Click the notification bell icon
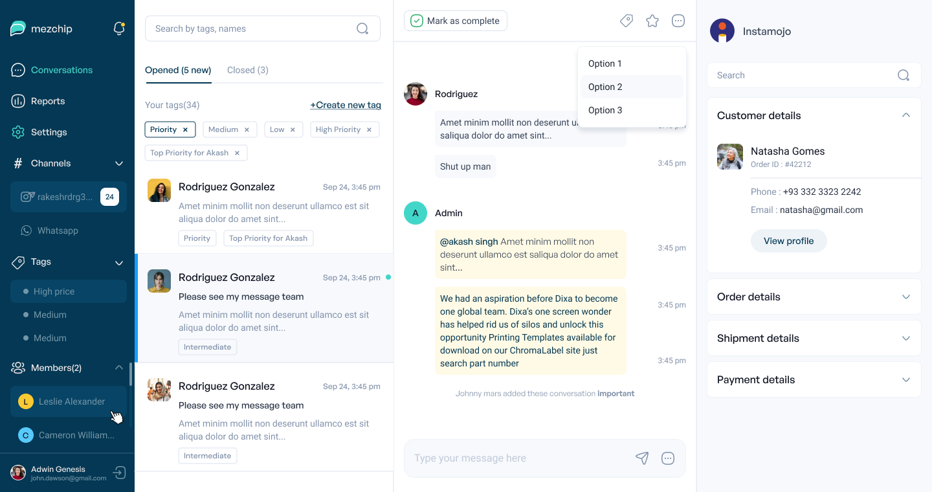This screenshot has width=932, height=492. click(x=119, y=28)
